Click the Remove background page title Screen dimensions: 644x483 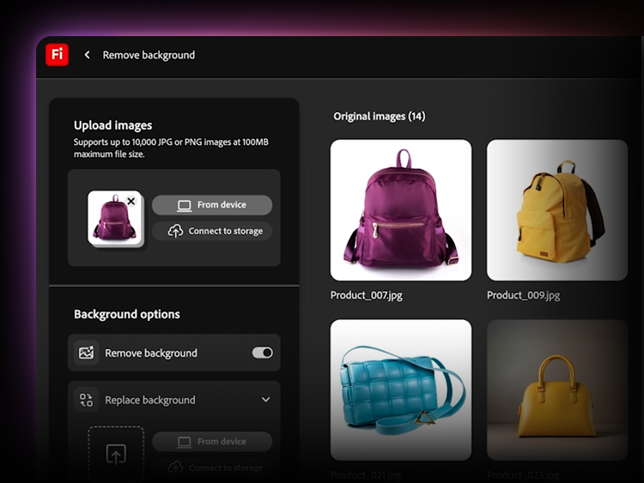(x=149, y=55)
